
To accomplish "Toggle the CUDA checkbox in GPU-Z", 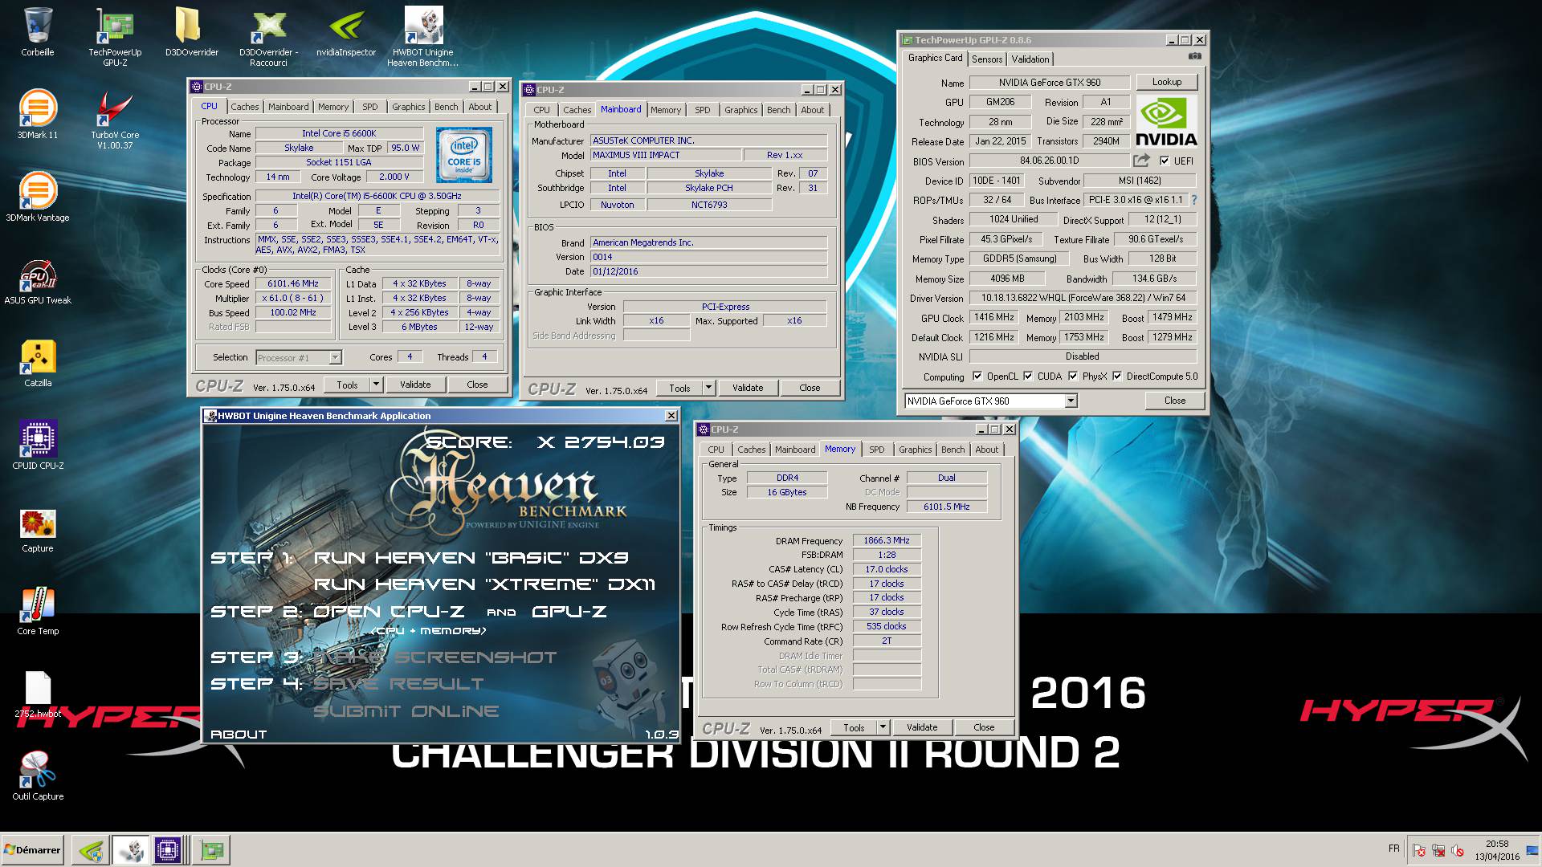I will (1028, 376).
